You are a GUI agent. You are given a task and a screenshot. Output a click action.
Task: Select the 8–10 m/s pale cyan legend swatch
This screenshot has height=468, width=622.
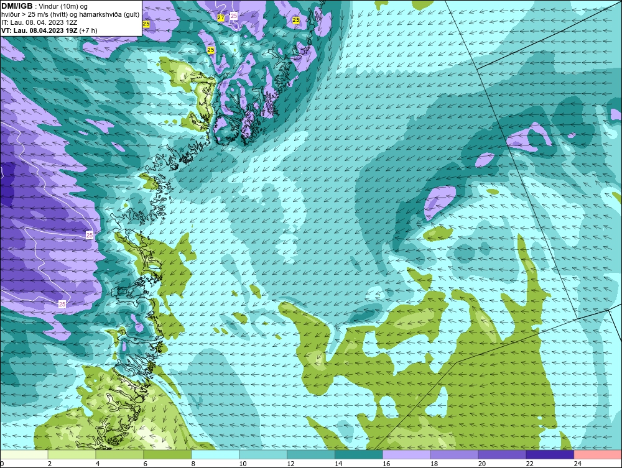(x=215, y=454)
